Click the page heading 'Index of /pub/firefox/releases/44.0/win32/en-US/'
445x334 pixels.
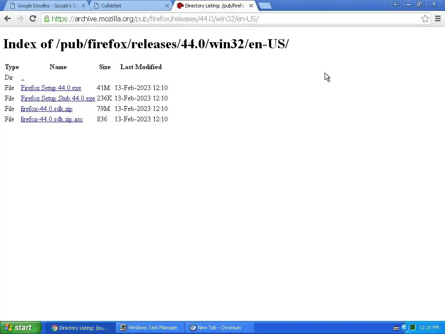click(146, 44)
